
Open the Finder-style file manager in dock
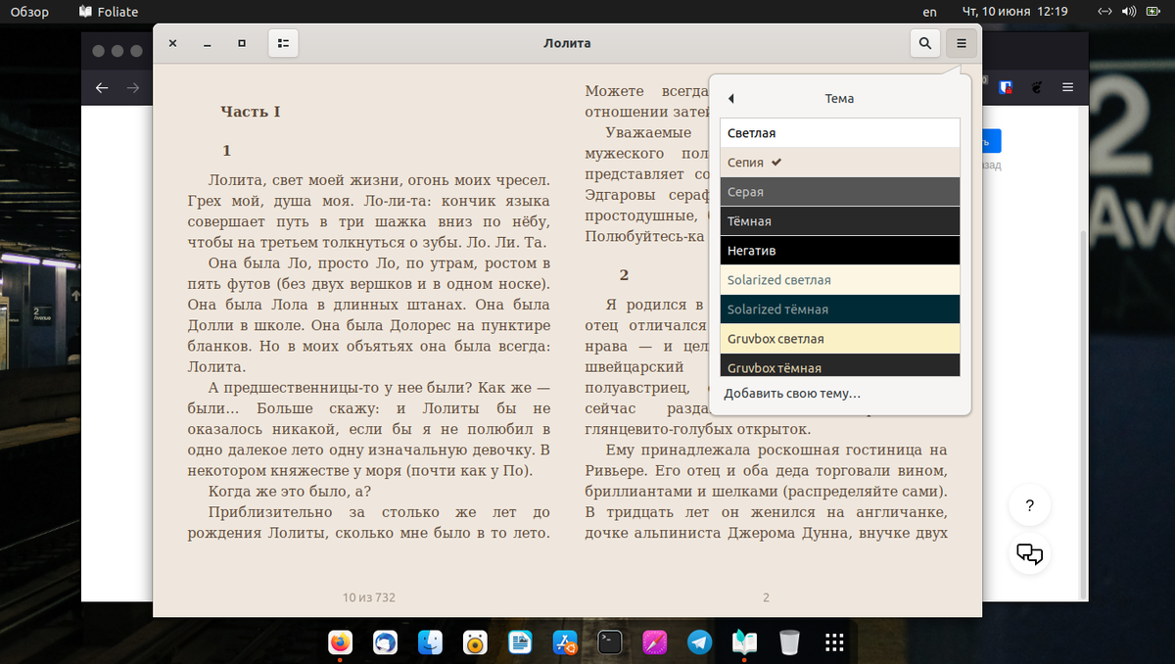point(431,642)
